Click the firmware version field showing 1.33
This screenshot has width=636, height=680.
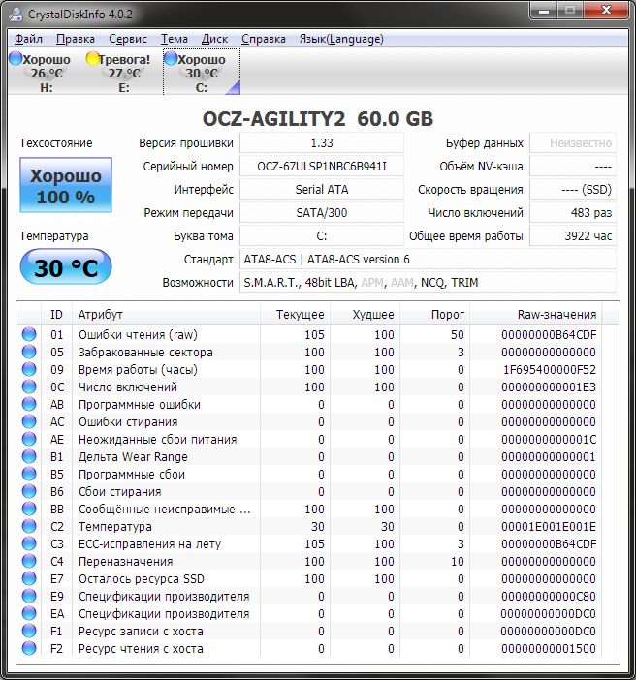click(322, 143)
